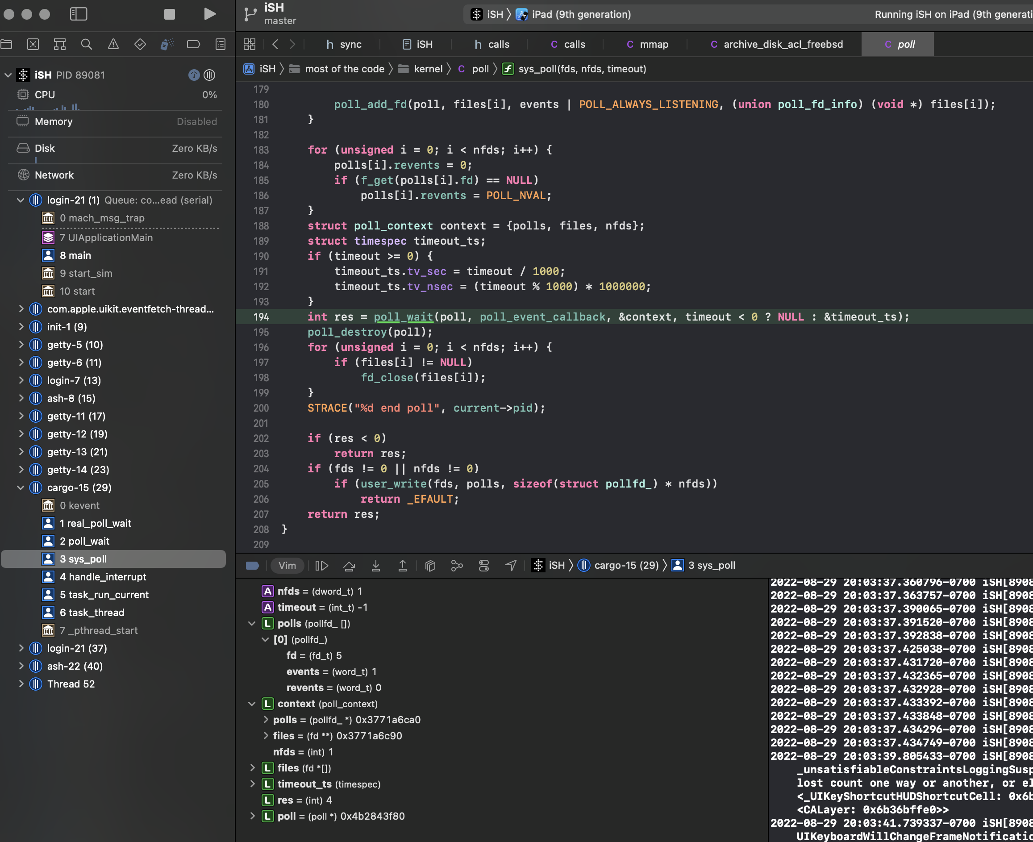Open the Source Control navigator
The height and width of the screenshot is (842, 1033).
click(x=33, y=45)
